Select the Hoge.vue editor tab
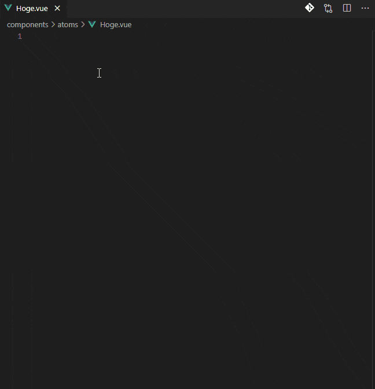The width and height of the screenshot is (375, 389). point(33,9)
